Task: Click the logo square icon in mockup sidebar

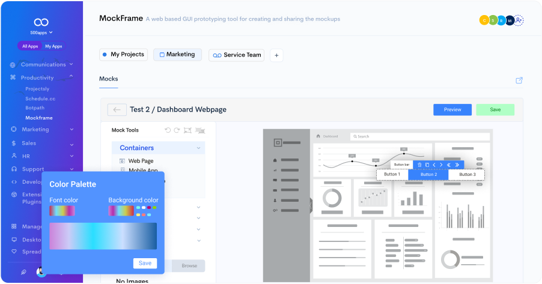Action: click(x=278, y=142)
